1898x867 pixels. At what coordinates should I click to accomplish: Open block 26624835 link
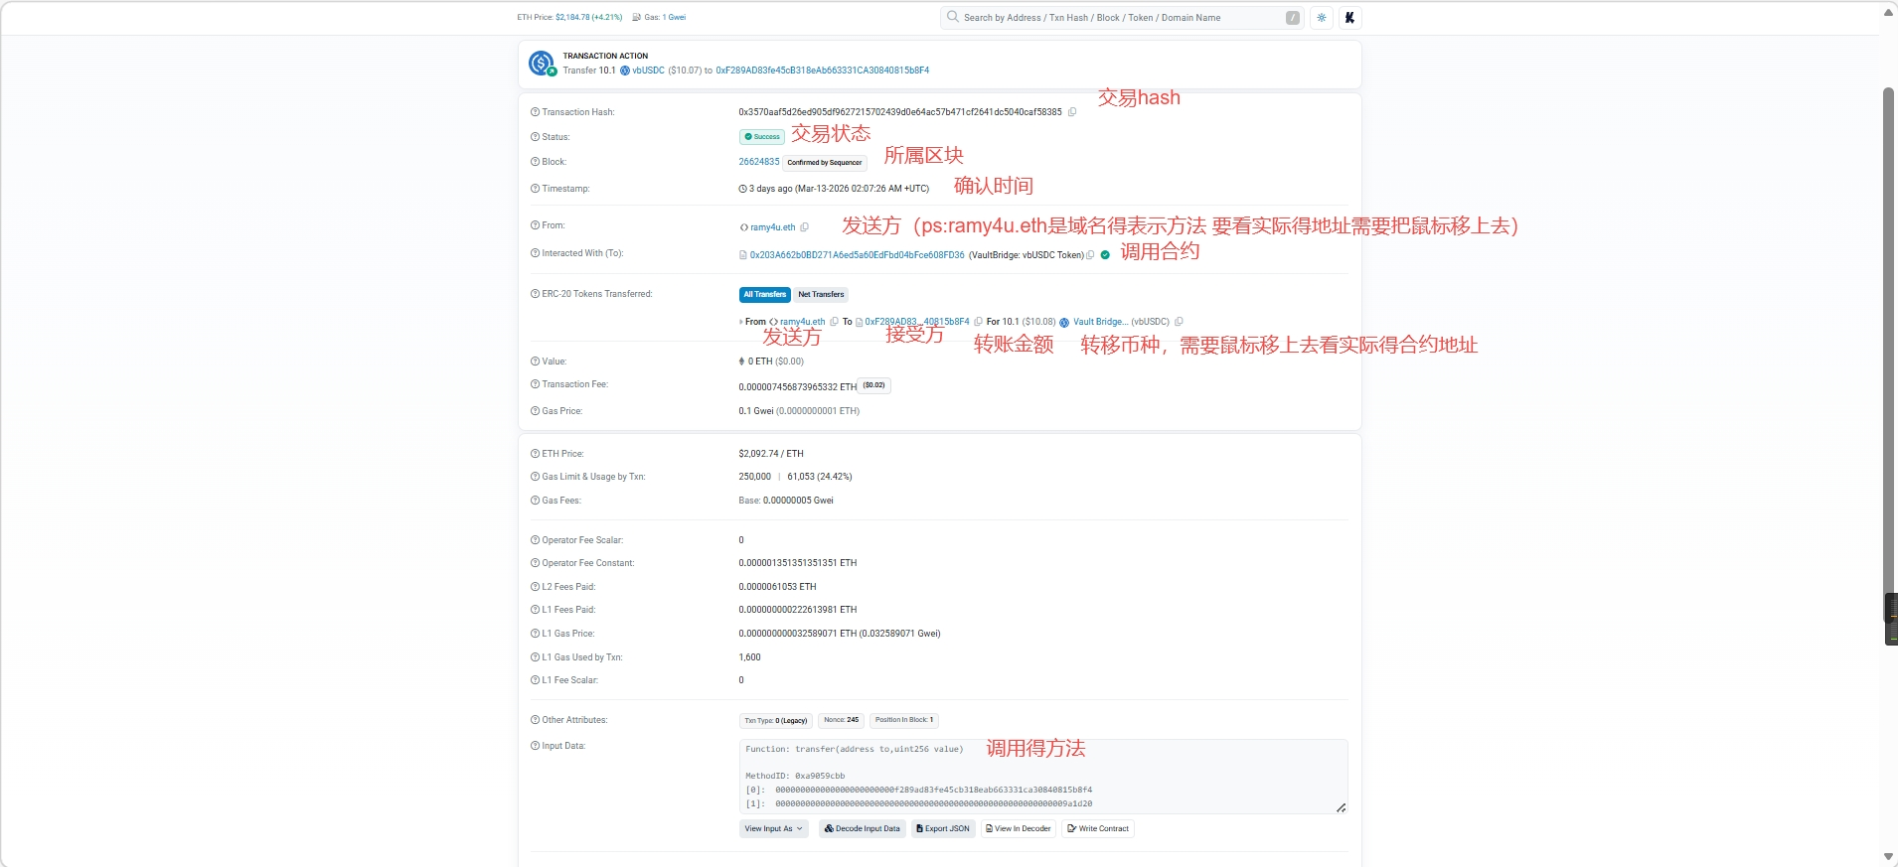(759, 162)
